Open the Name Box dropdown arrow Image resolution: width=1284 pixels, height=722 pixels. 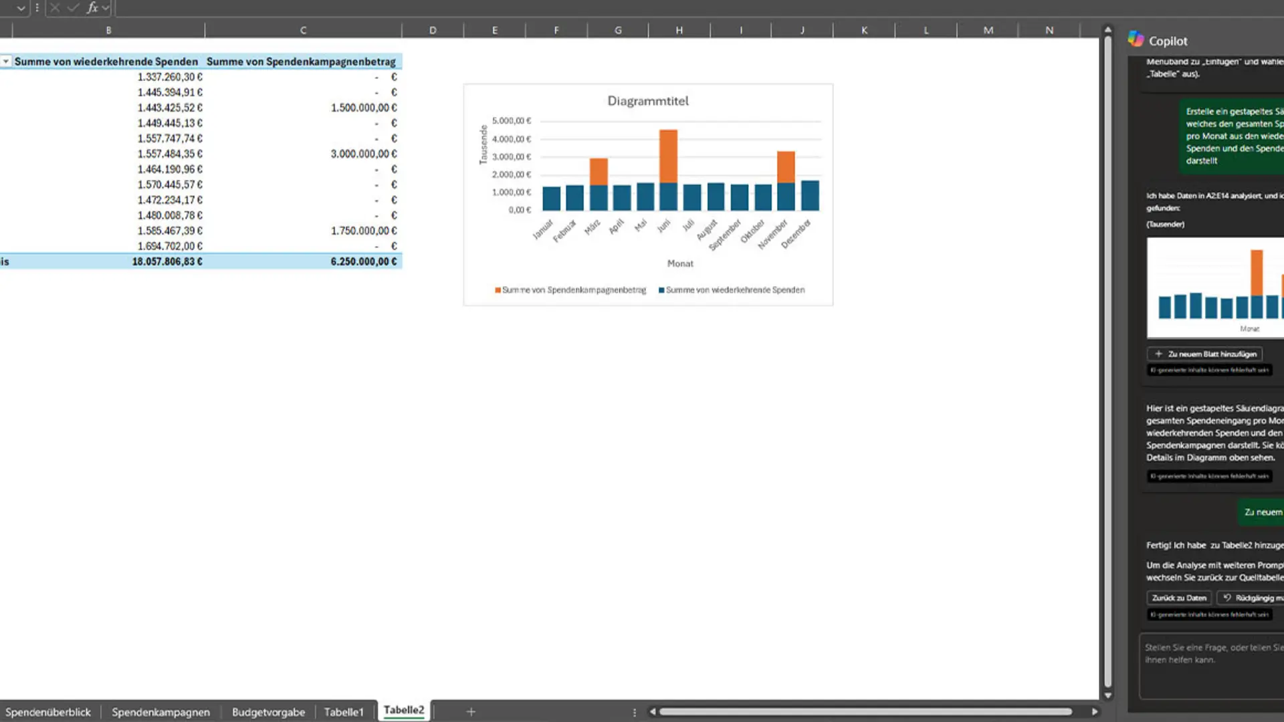(x=21, y=8)
